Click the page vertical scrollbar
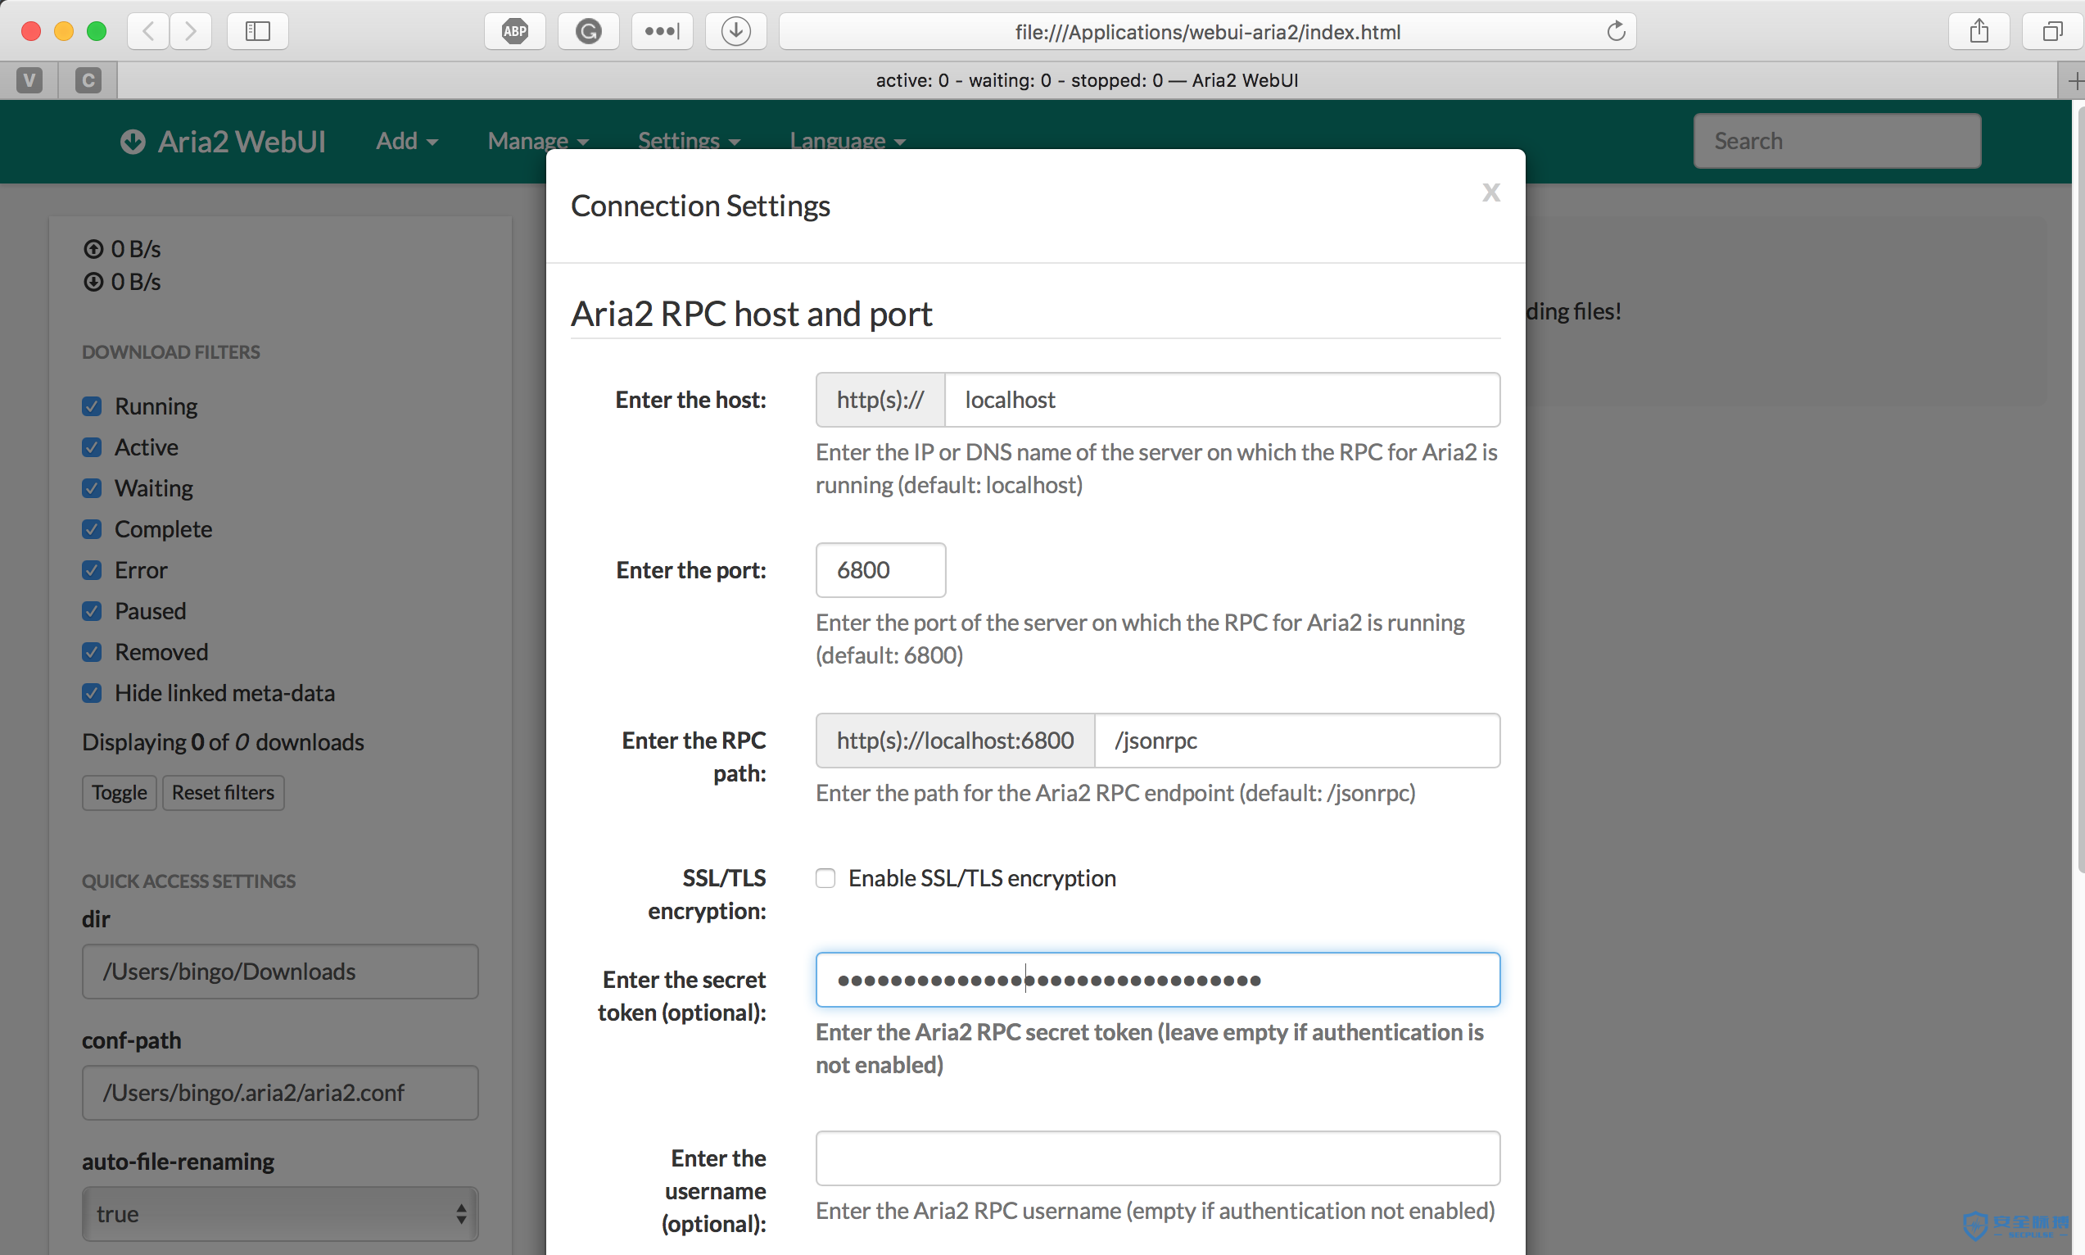 (x=2079, y=491)
